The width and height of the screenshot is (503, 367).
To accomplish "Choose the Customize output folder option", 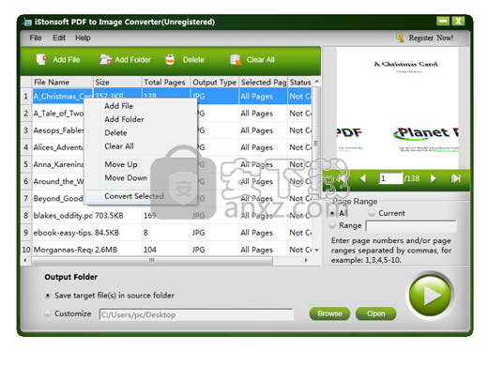I will [x=48, y=313].
